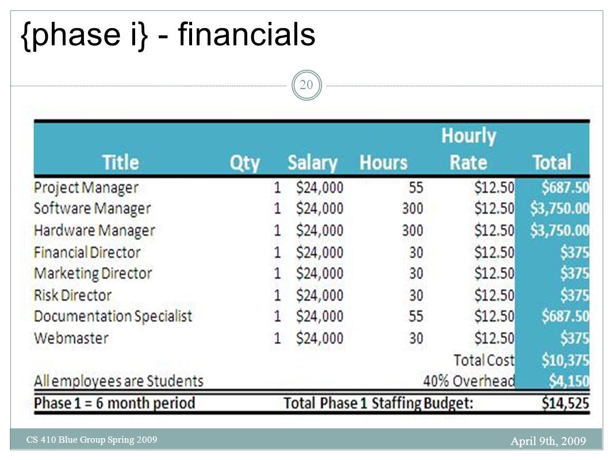Click the Salary column header
The width and height of the screenshot is (613, 460).
click(x=312, y=163)
